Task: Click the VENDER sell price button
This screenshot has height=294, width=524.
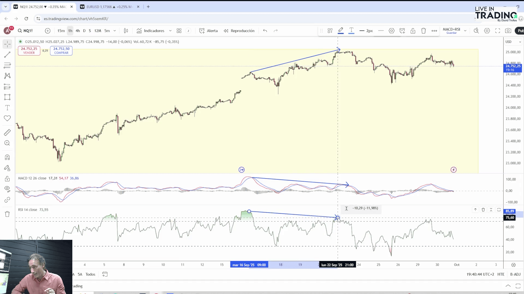Action: [x=29, y=51]
